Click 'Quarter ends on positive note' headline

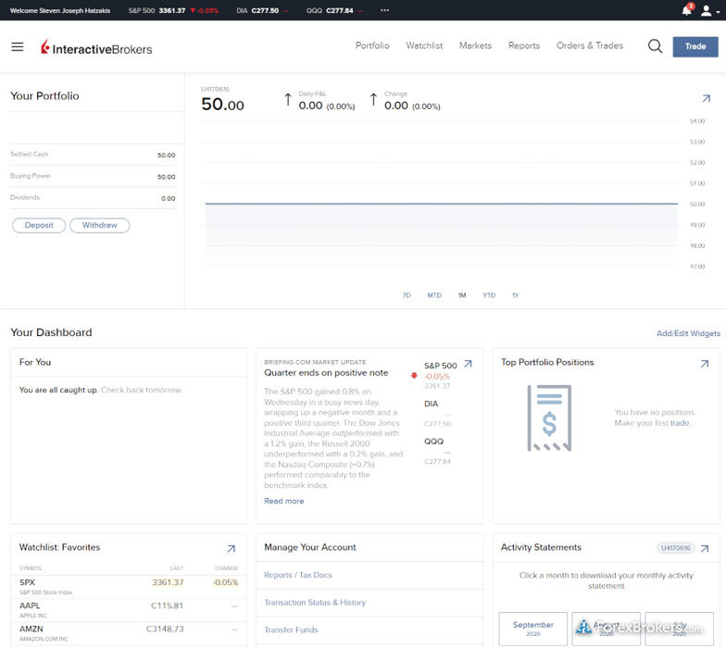[326, 373]
